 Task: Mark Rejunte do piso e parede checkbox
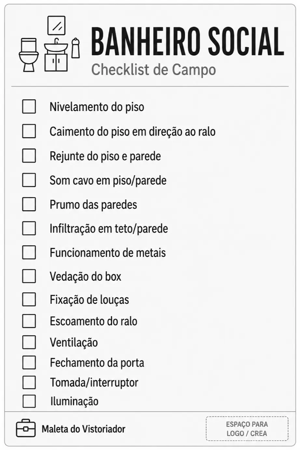pos(29,156)
